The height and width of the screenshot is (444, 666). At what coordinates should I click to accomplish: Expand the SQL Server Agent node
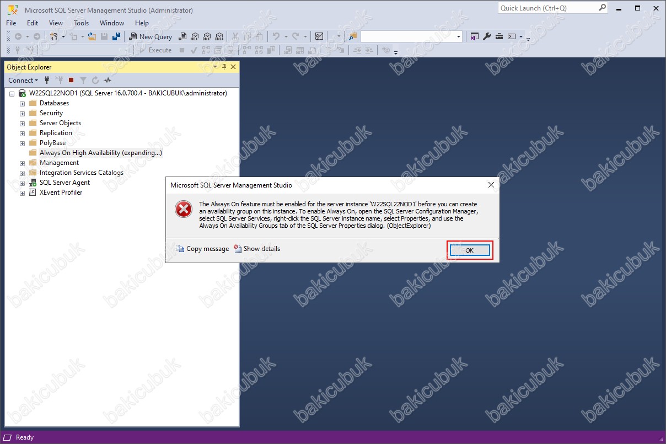23,183
